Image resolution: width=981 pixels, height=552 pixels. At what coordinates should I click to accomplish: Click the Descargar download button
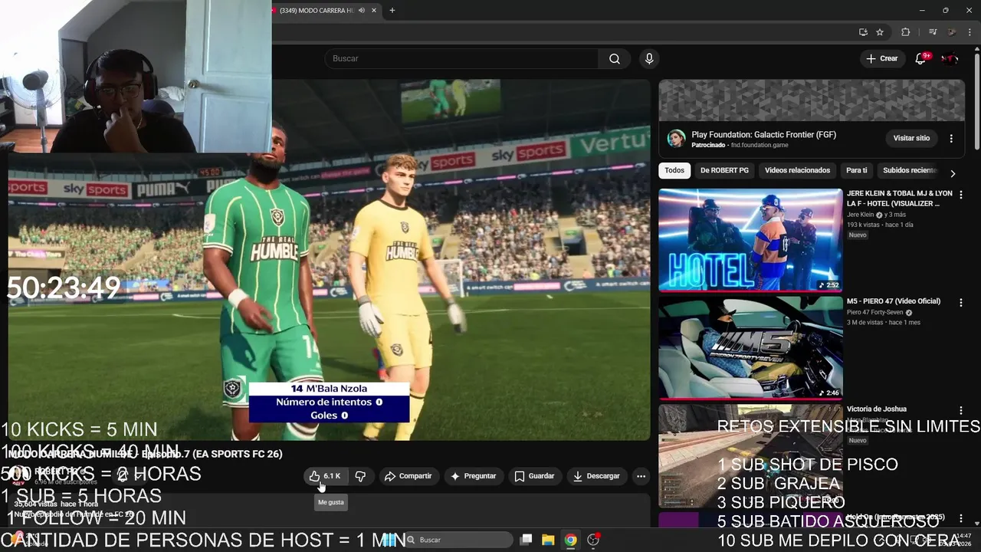[596, 476]
